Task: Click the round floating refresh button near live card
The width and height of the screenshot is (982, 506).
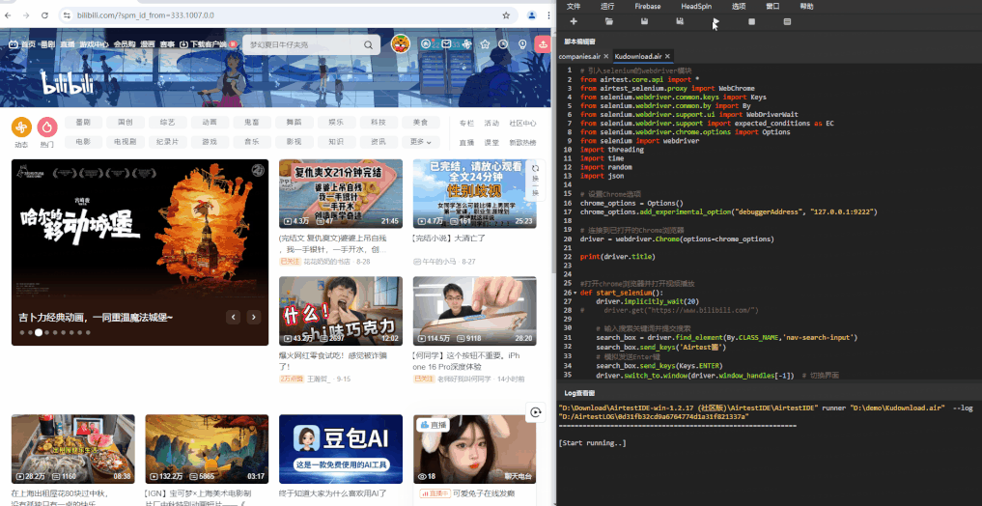Action: 536,412
